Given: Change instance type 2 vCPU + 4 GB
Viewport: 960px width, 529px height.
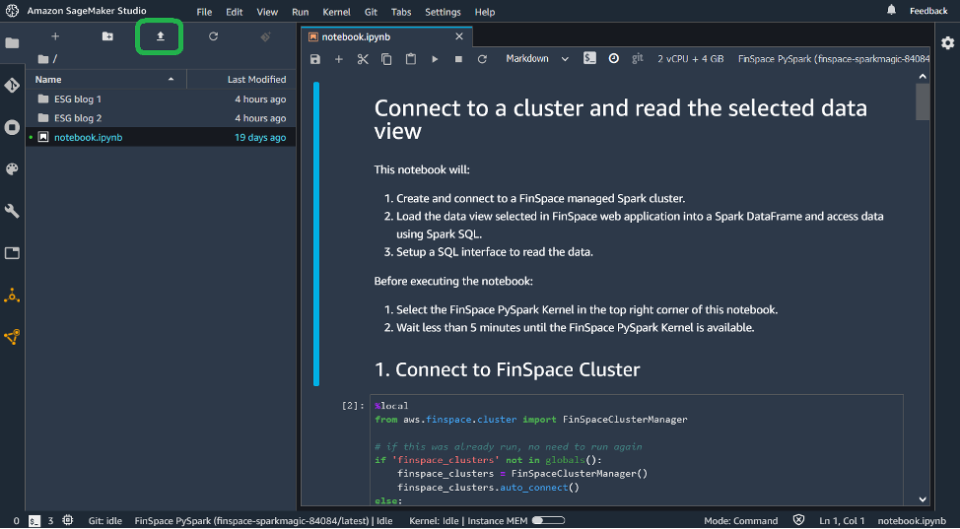Looking at the screenshot, I should [691, 59].
